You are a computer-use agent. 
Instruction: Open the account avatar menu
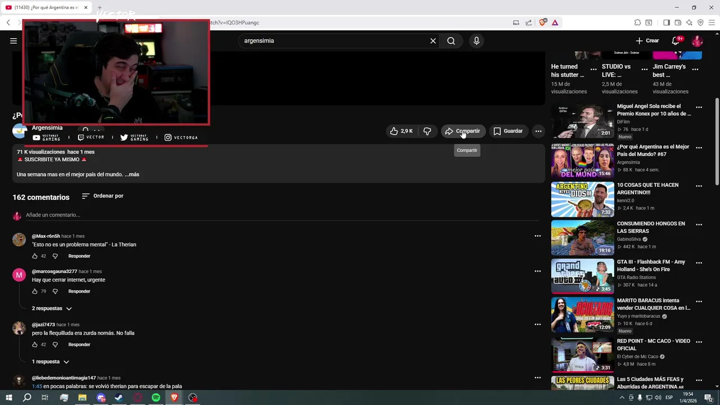coord(697,41)
